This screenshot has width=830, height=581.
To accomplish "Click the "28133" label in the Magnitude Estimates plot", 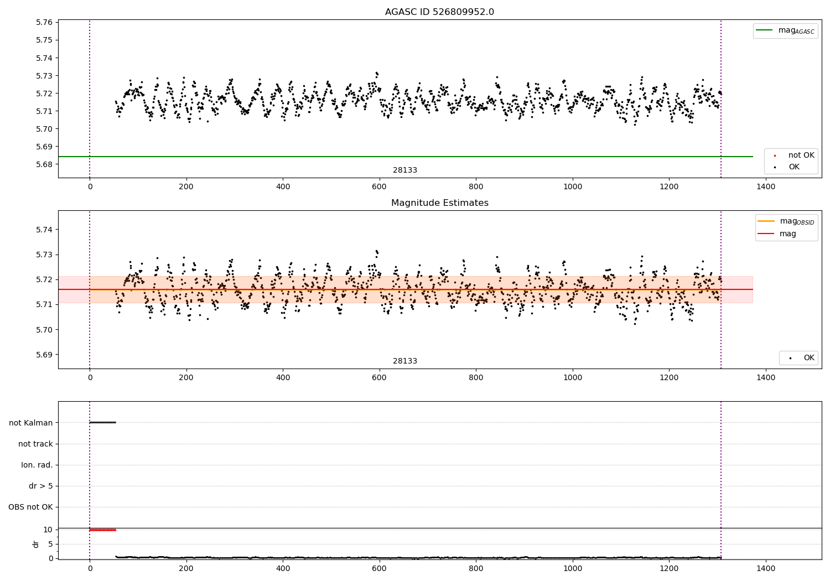I will point(405,361).
